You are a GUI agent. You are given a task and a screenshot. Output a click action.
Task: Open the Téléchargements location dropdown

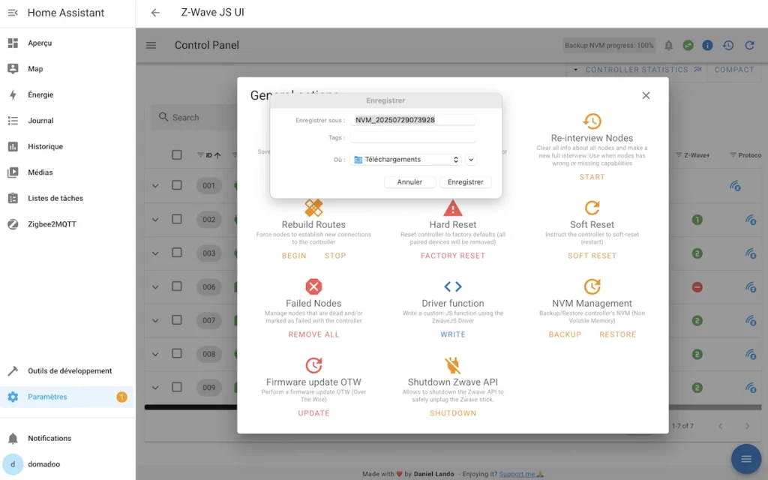click(406, 160)
